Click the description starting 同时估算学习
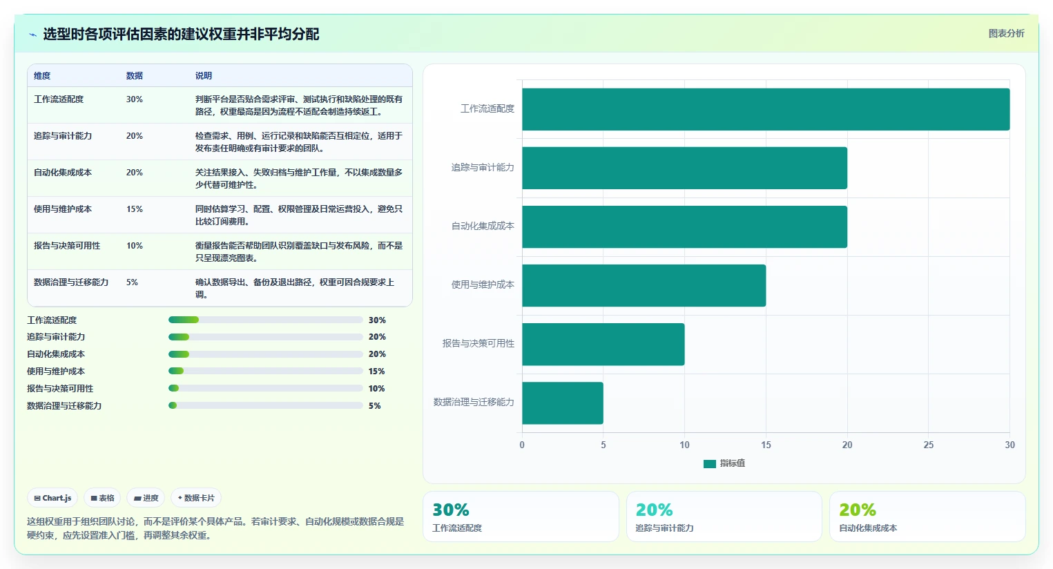 (x=299, y=215)
